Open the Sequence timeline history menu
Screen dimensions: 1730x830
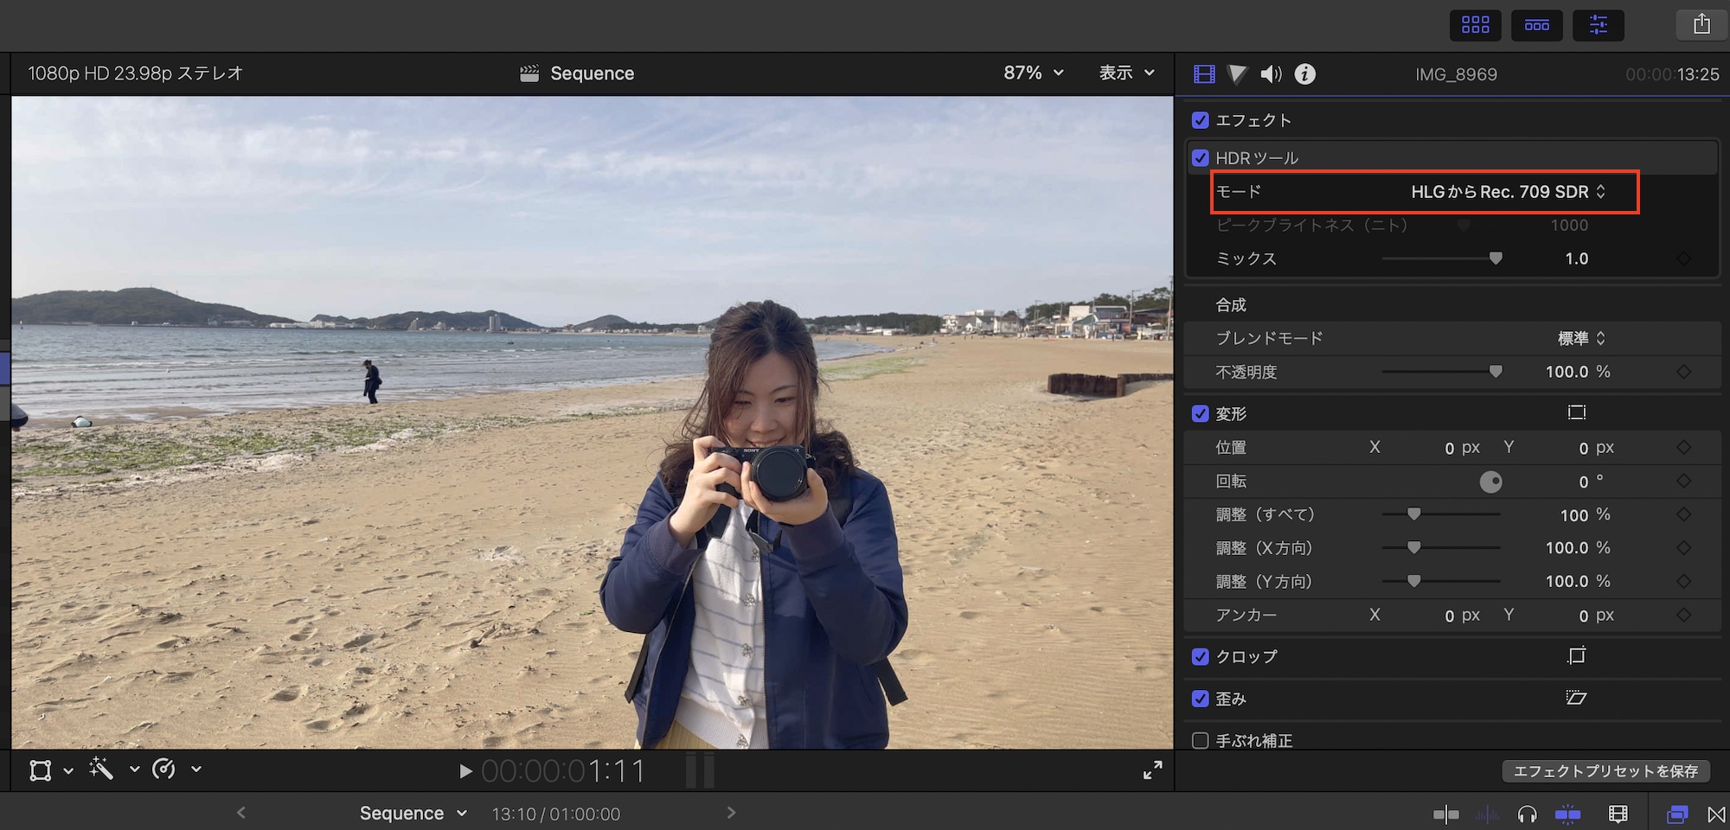[x=413, y=814]
